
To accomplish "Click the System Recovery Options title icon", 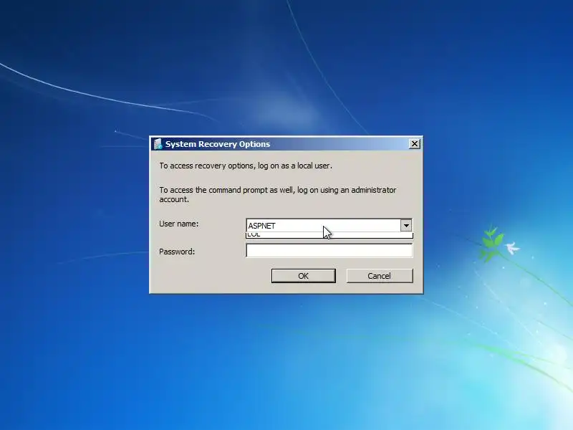I will point(158,144).
